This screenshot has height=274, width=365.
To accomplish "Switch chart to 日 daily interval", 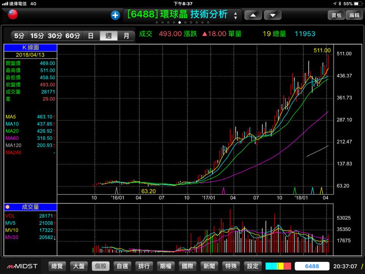I will [90, 36].
